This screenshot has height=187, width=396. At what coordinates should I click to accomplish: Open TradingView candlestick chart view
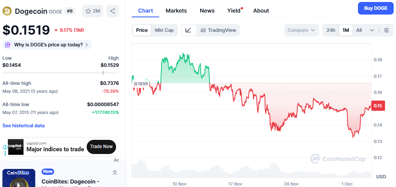(218, 30)
